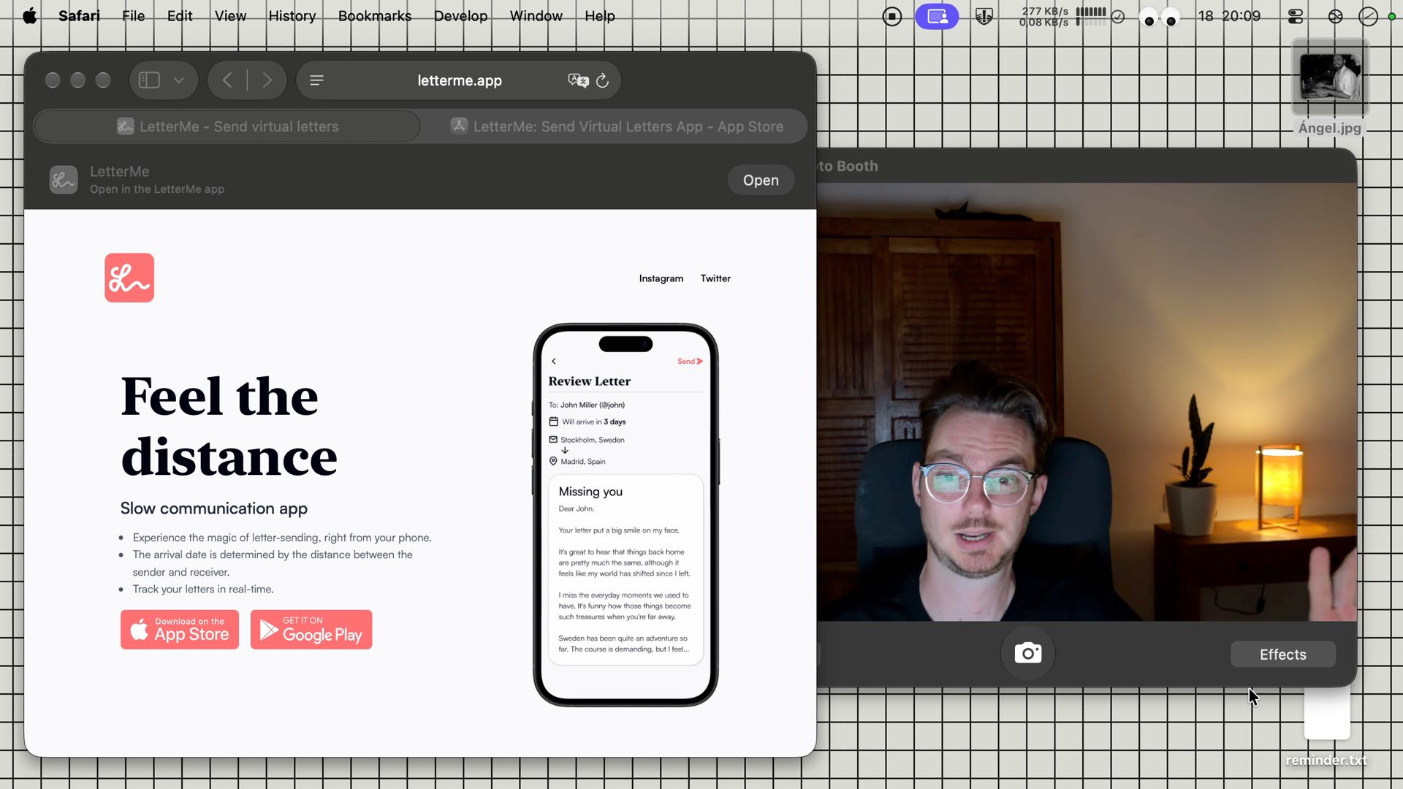Take a photo in Photo Booth
The width and height of the screenshot is (1403, 789).
[x=1028, y=653]
